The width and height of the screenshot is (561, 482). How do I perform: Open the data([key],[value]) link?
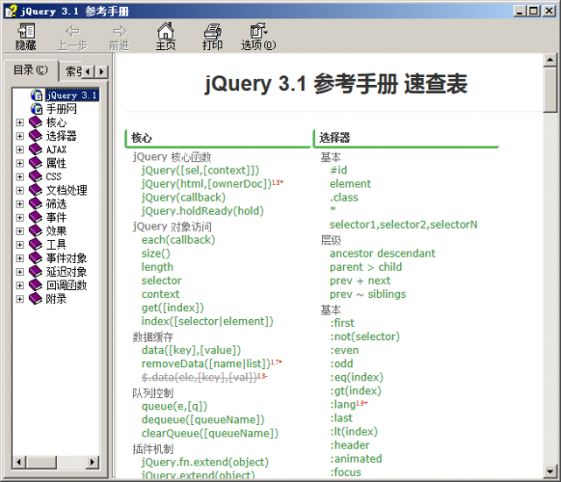tap(192, 350)
